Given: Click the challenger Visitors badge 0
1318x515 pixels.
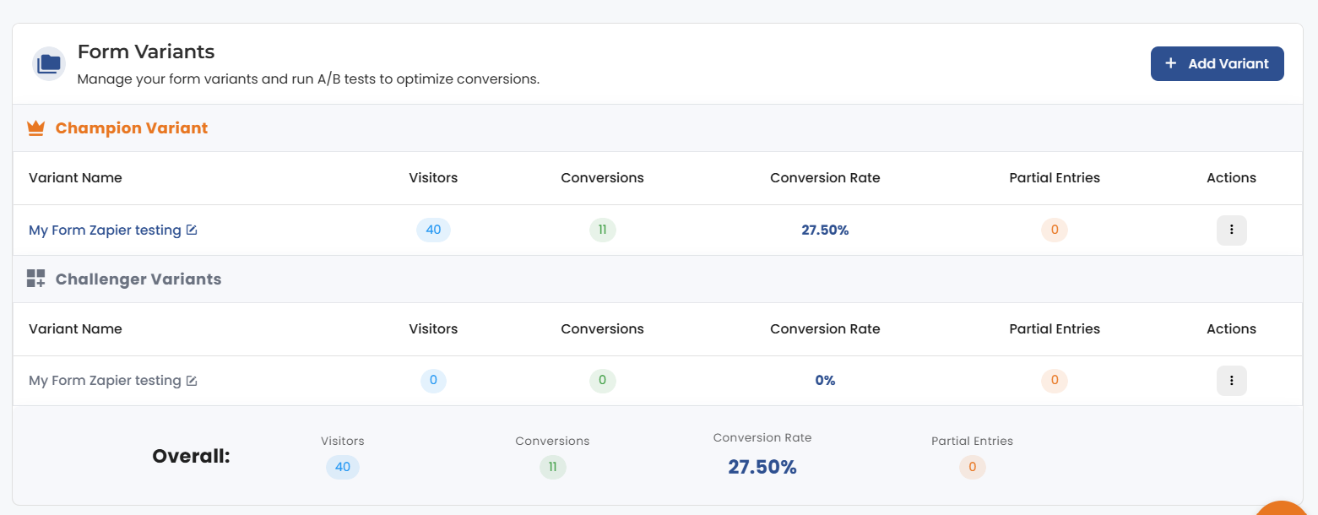Looking at the screenshot, I should [x=433, y=381].
